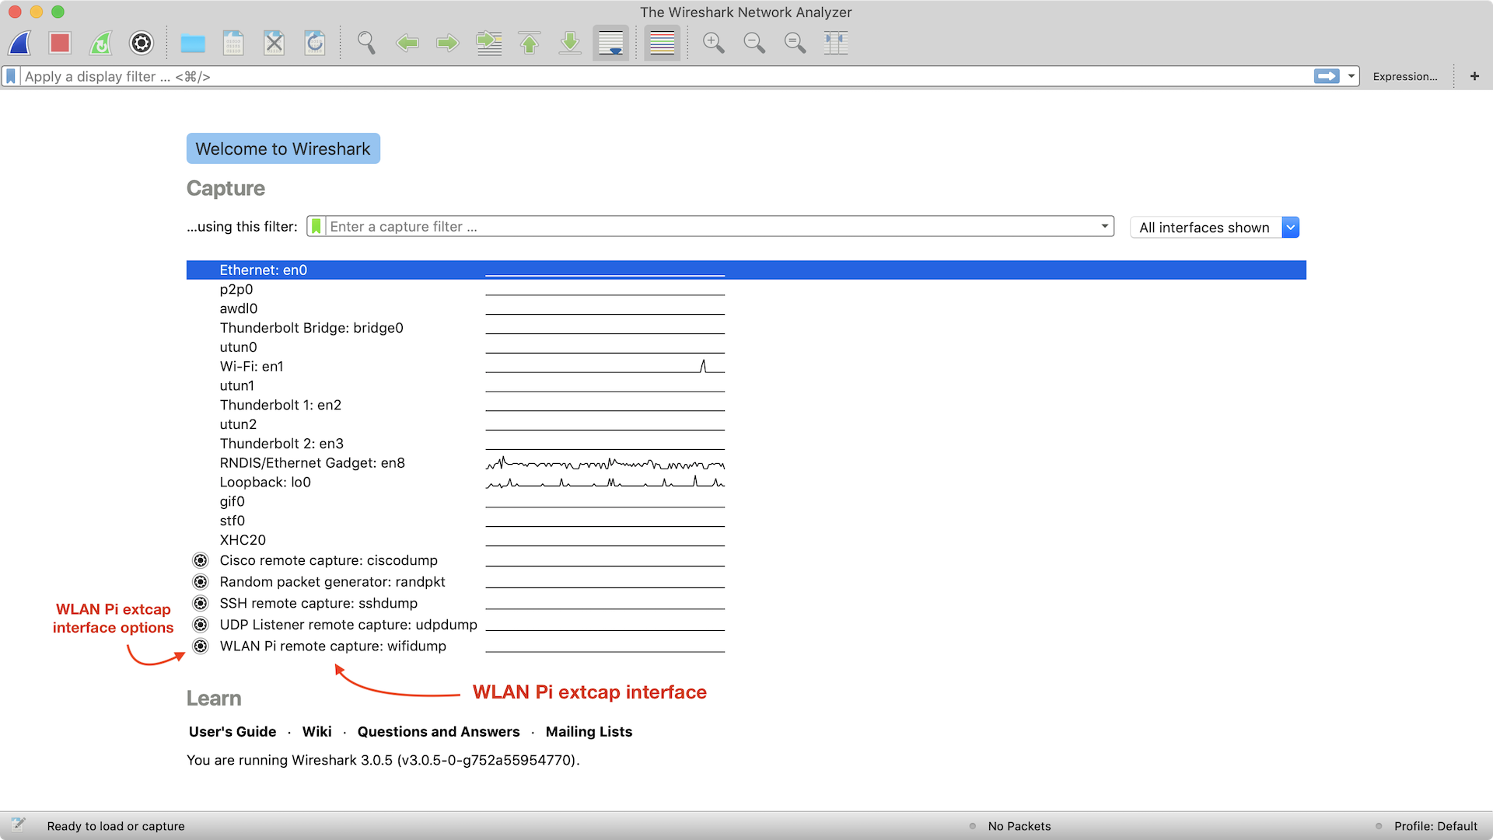The width and height of the screenshot is (1493, 840).
Task: Close this capture file icon
Action: (x=274, y=43)
